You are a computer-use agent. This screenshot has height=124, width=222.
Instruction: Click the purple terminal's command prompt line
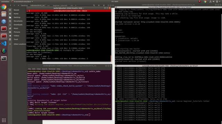59,115
